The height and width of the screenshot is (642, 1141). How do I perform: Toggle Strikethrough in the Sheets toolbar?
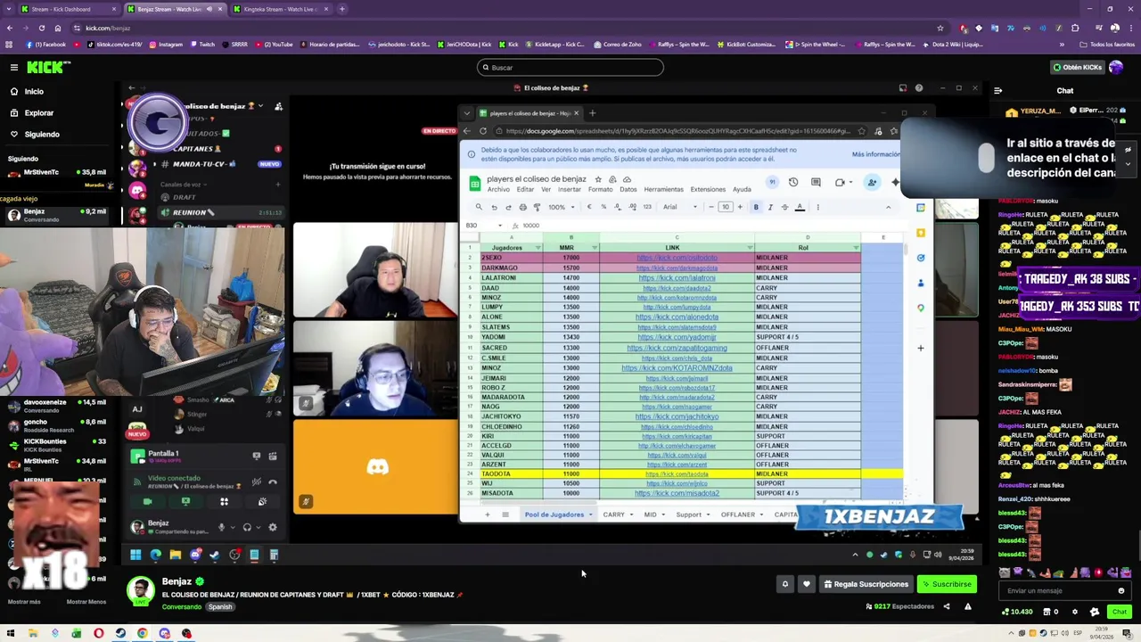point(784,207)
